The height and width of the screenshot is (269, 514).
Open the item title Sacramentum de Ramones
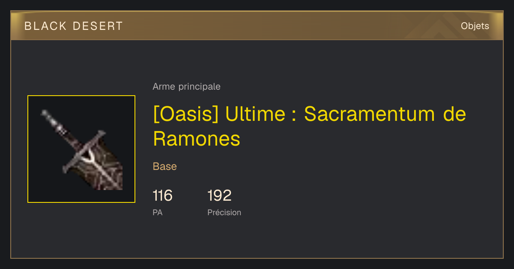click(309, 126)
